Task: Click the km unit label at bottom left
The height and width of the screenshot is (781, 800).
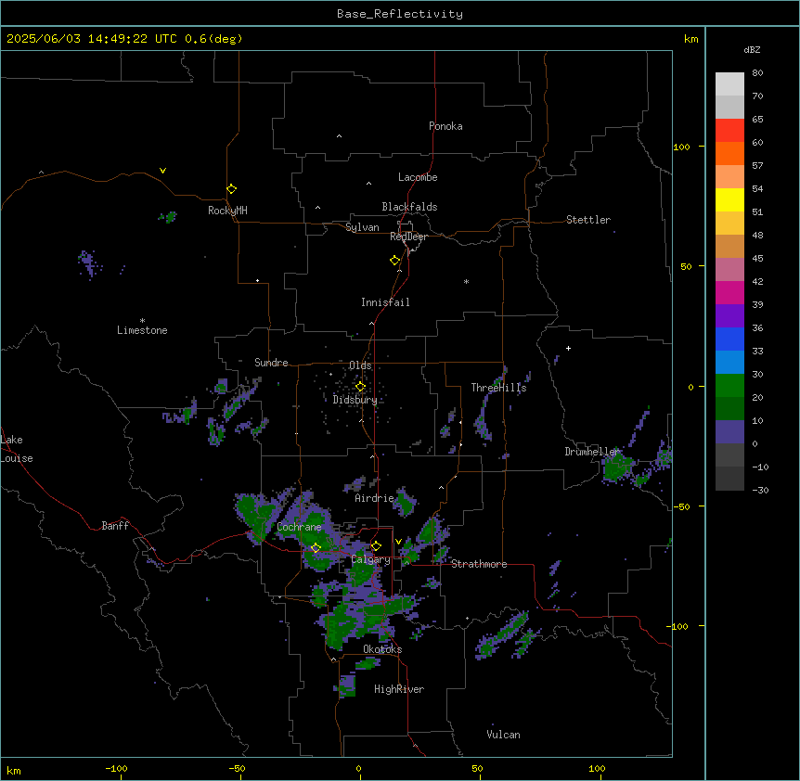Action: click(x=14, y=771)
